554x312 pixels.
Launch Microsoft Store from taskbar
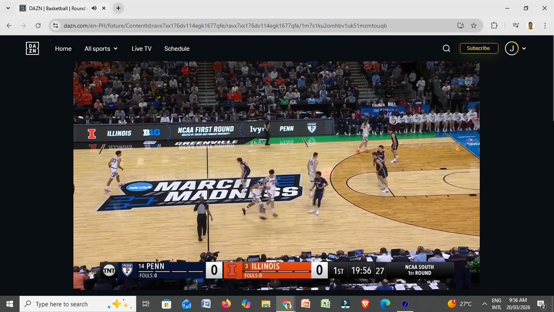166,304
